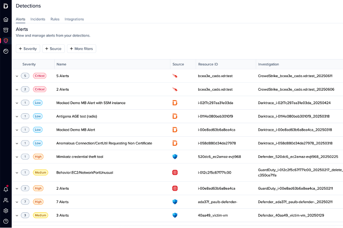Expand the Critical 5 Alerts row

point(17,76)
